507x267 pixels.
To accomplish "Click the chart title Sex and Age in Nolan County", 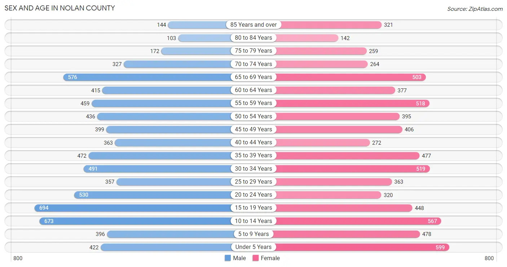I will pos(60,8).
